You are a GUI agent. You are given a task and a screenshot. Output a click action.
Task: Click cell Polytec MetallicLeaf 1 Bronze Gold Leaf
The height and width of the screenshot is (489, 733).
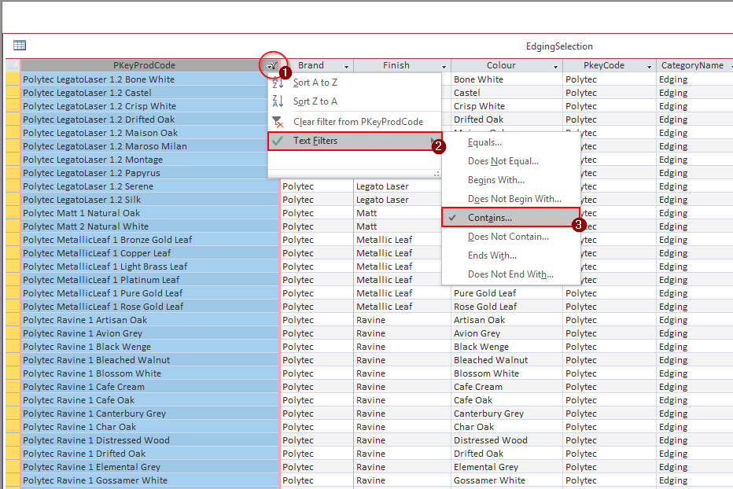[150, 240]
